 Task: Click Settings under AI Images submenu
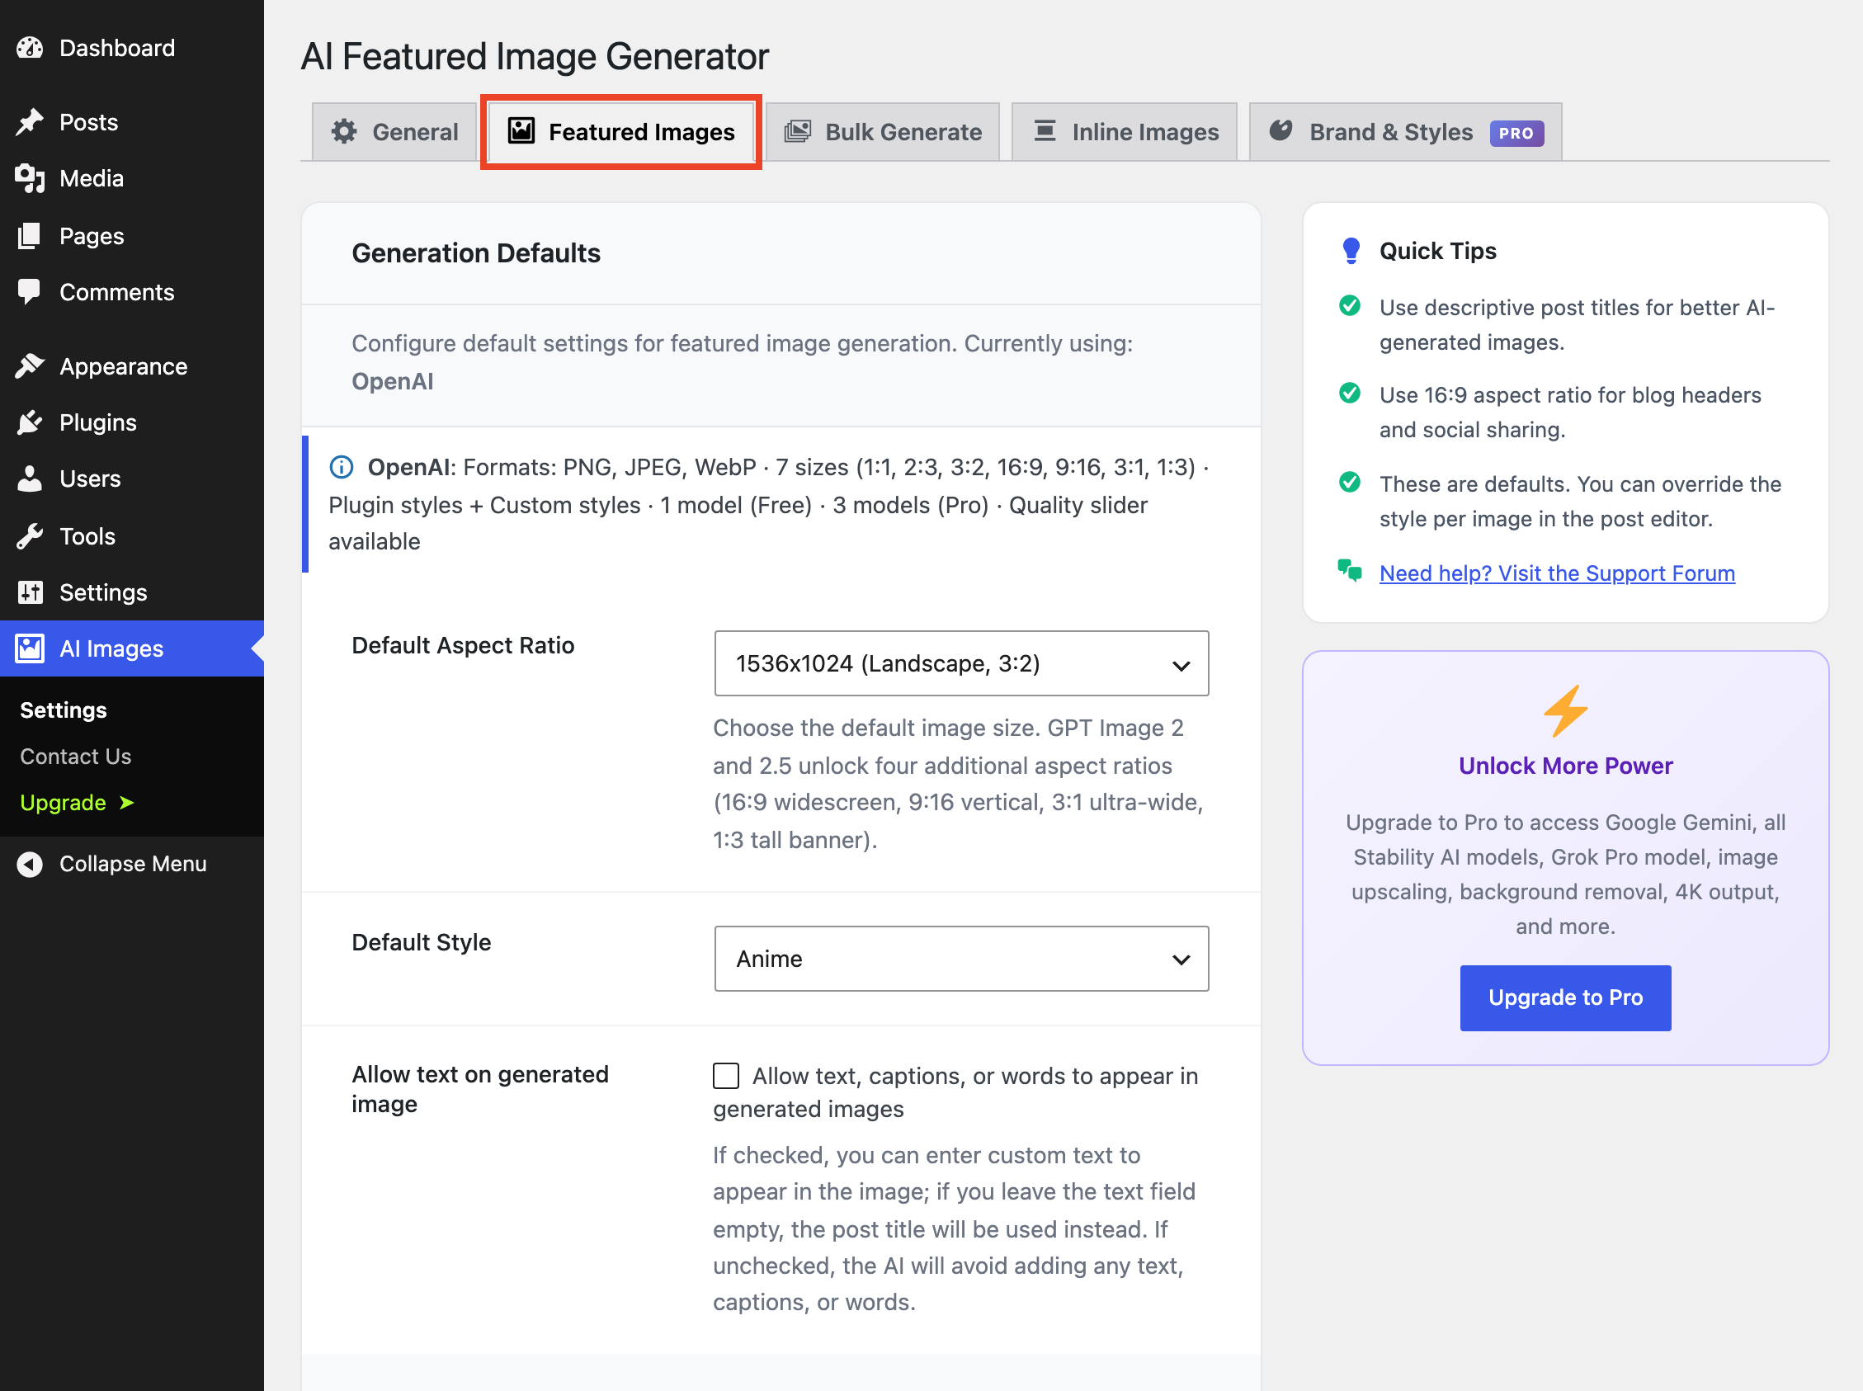point(64,710)
